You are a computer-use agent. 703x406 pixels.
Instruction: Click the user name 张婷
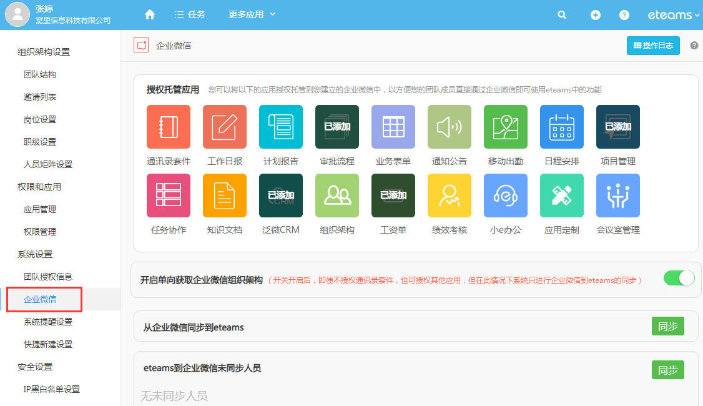click(x=44, y=9)
